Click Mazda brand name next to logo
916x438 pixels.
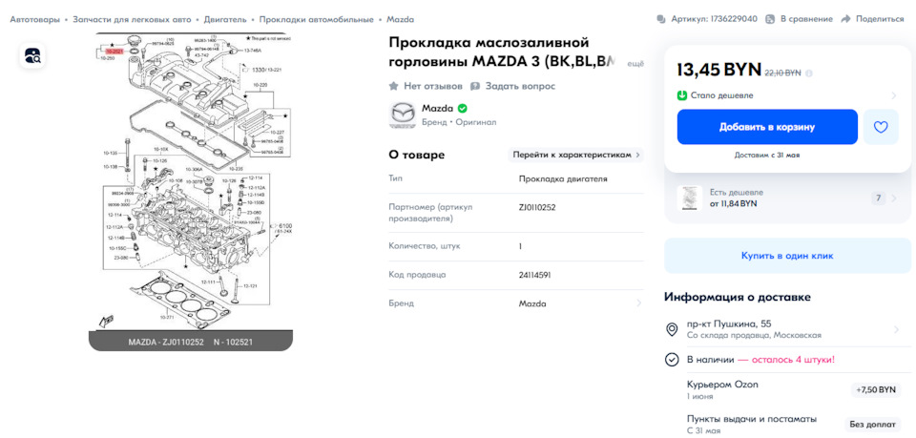click(438, 109)
